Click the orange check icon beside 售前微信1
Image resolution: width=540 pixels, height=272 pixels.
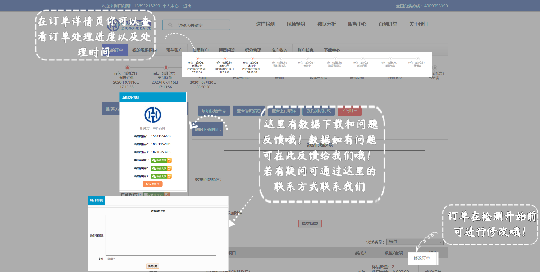169,160
